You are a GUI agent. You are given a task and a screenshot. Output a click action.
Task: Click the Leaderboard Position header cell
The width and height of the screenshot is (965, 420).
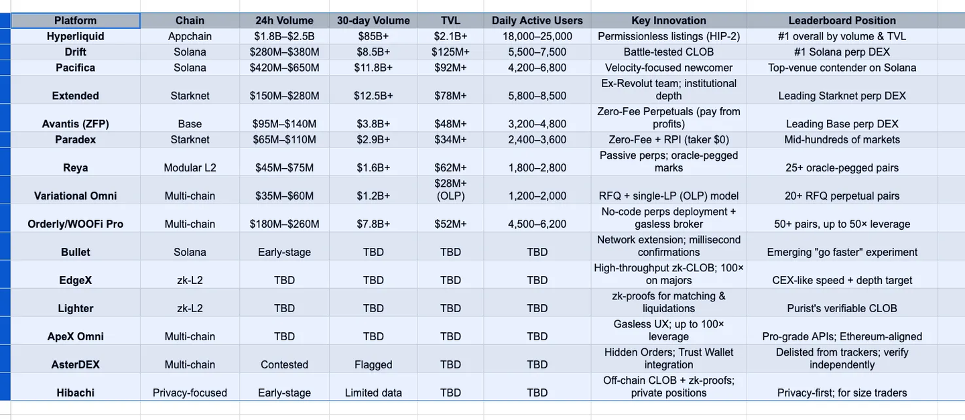point(842,21)
